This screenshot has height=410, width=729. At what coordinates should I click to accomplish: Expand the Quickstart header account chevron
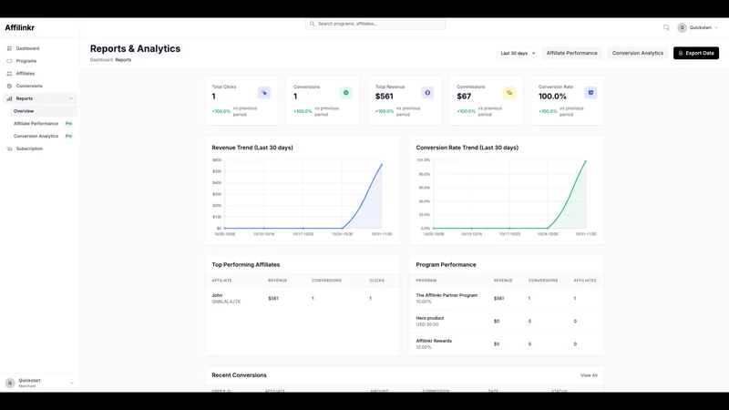click(716, 28)
